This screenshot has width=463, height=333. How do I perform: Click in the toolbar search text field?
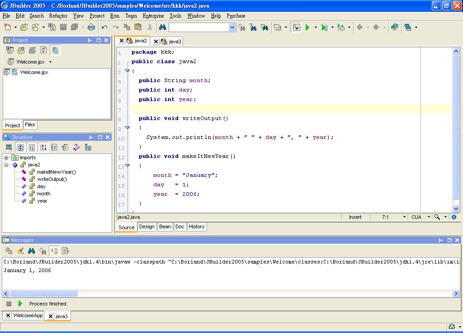(199, 28)
